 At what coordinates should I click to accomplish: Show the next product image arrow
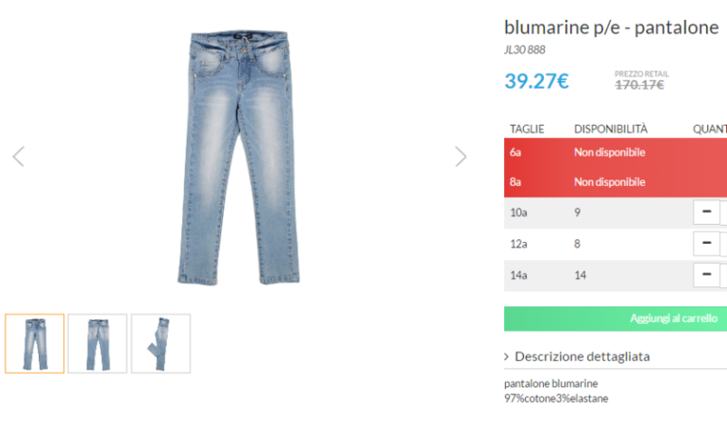tap(461, 157)
